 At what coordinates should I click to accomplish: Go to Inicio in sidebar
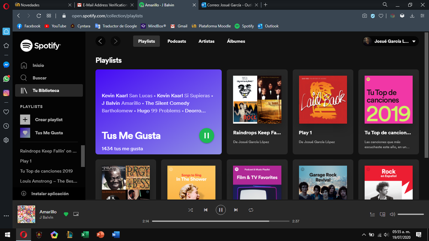pyautogui.click(x=49, y=65)
